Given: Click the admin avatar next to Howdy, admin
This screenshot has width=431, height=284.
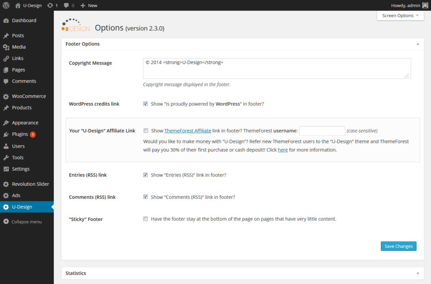Looking at the screenshot, I should (426, 5).
